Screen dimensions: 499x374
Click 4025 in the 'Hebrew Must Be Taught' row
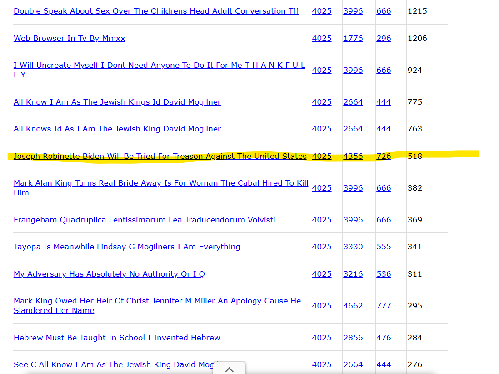pyautogui.click(x=322, y=338)
